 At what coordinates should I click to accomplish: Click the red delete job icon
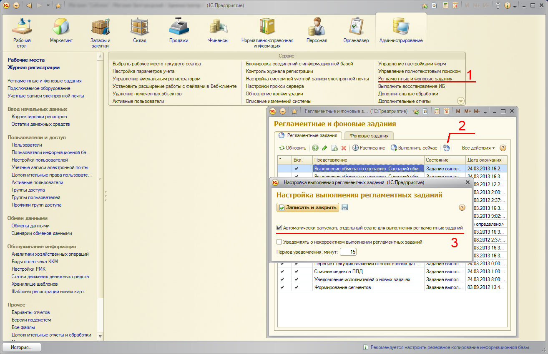click(344, 148)
